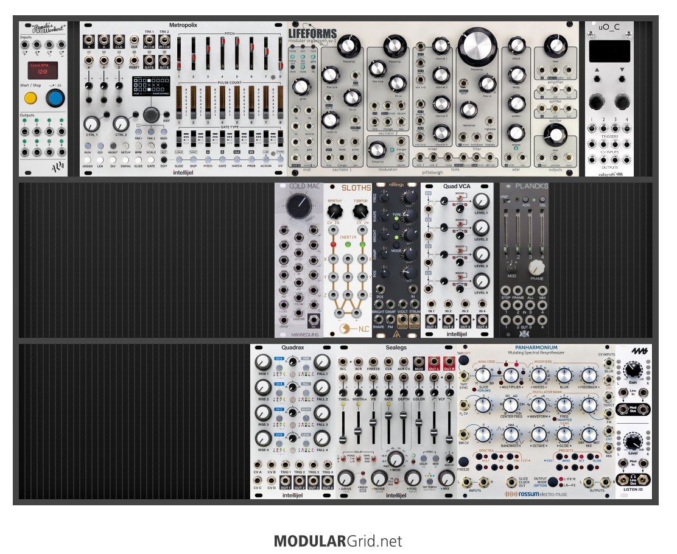The height and width of the screenshot is (554, 677).
Task: Click the Sealegs DRIVE knob
Action: coord(346,478)
